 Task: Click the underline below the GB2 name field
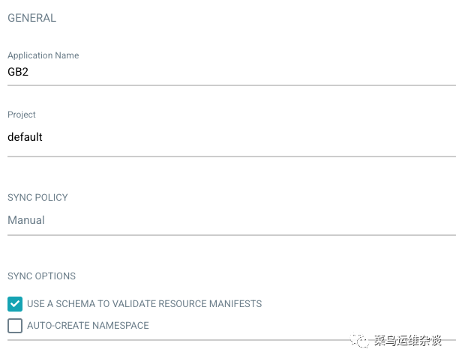pyautogui.click(x=232, y=85)
